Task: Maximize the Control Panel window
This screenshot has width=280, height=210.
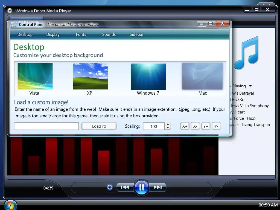Action: click(x=211, y=24)
